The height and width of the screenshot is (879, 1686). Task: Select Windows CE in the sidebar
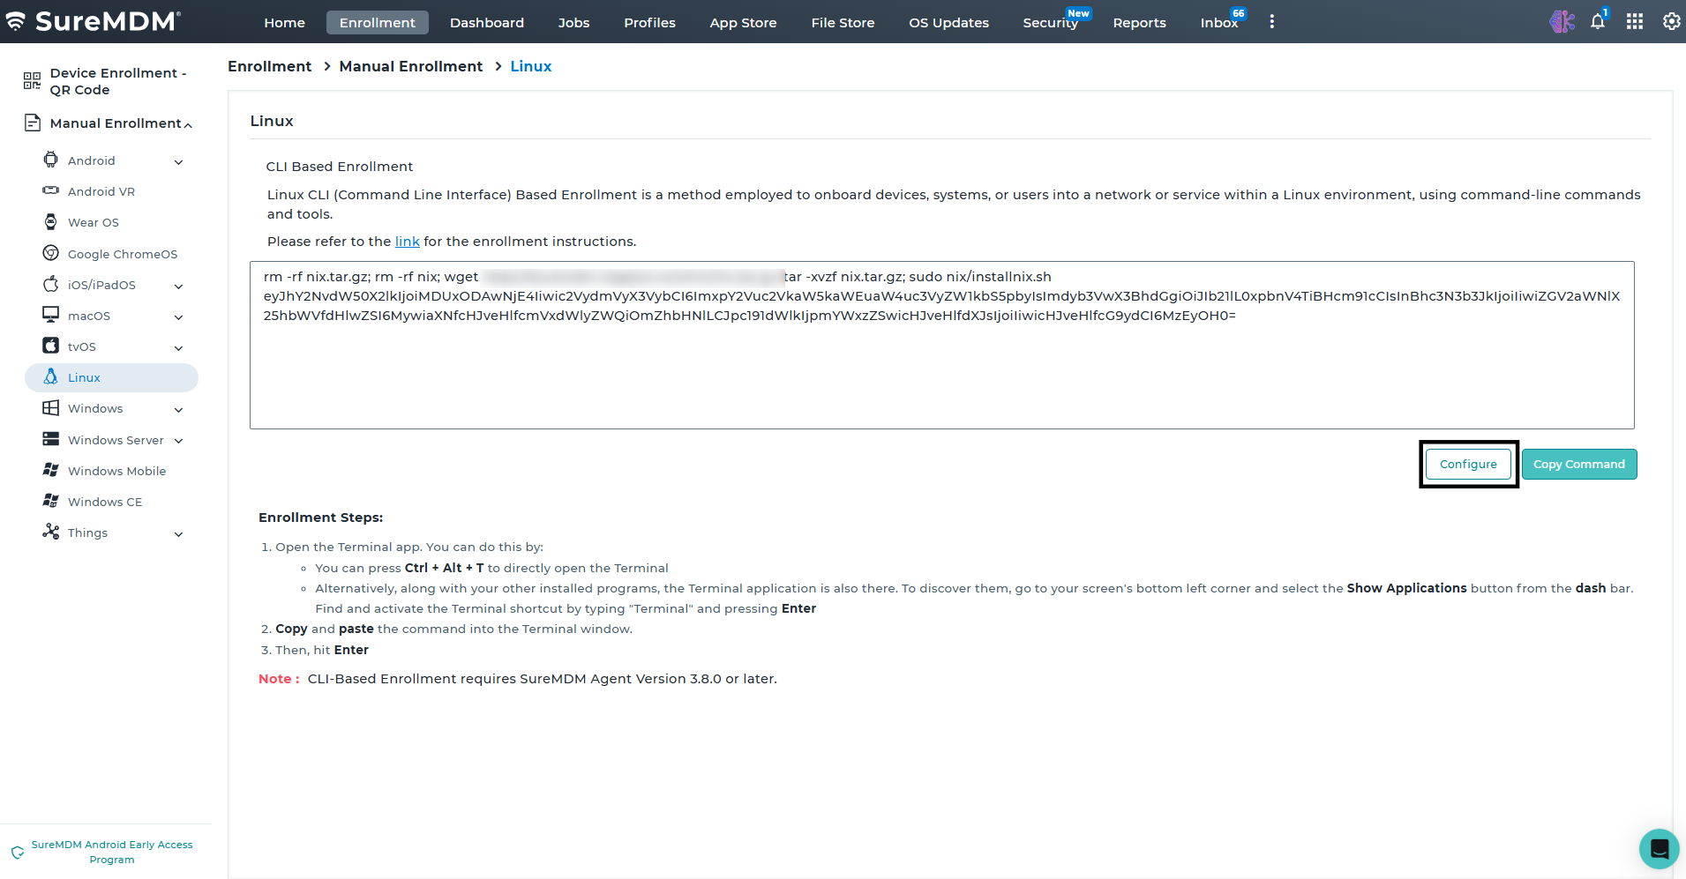tap(105, 502)
